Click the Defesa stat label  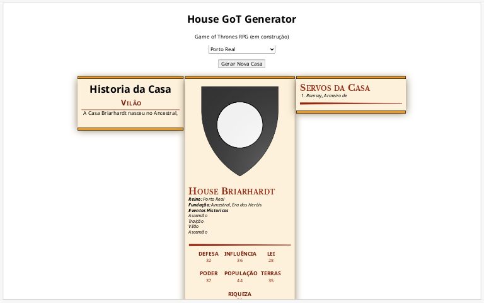pos(209,254)
